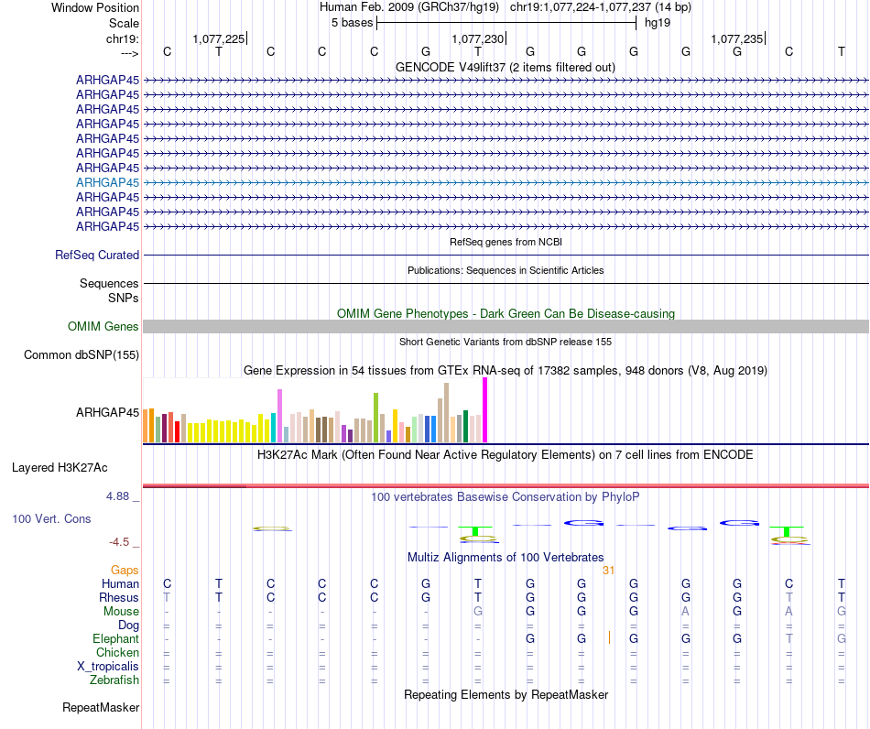Click the GENCODE V49lift37 track title
Viewport: 870px width, 729px height.
(x=506, y=68)
